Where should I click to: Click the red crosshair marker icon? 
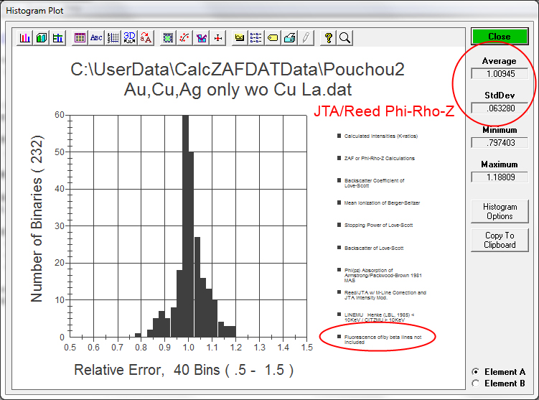coord(218,37)
